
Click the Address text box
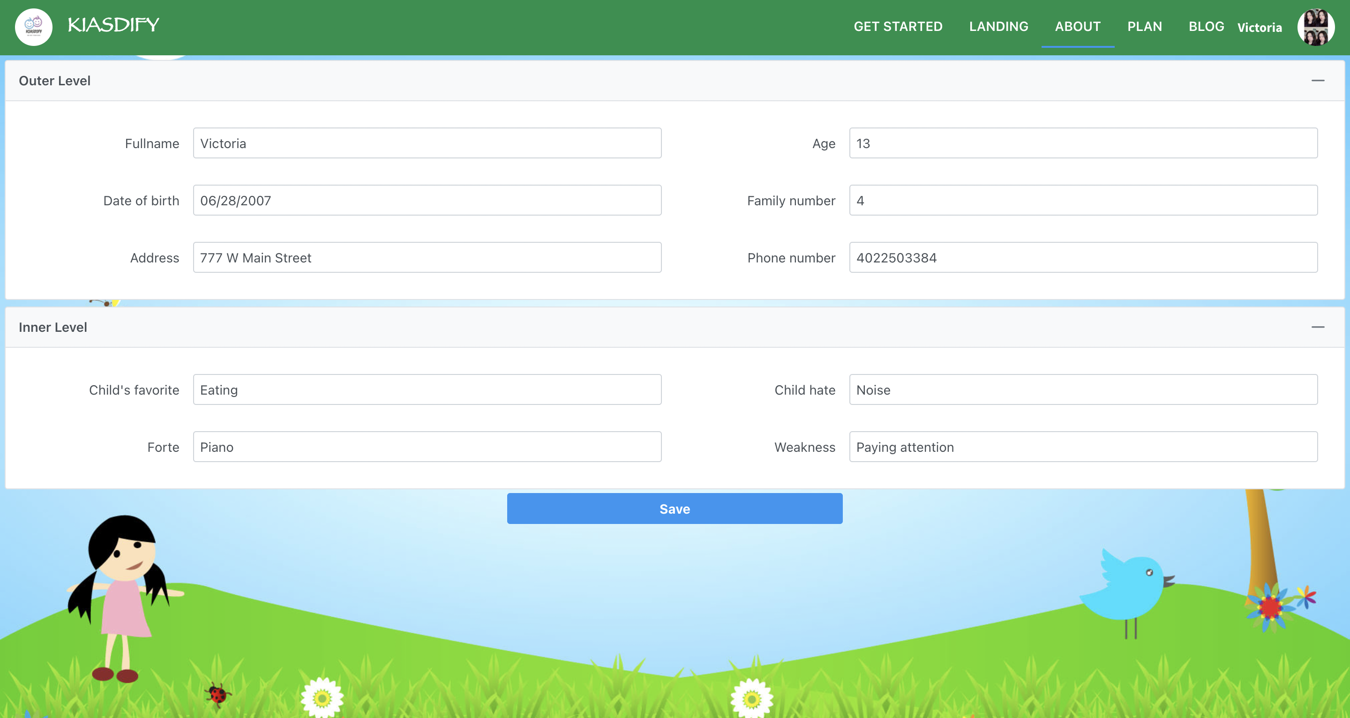coord(427,257)
